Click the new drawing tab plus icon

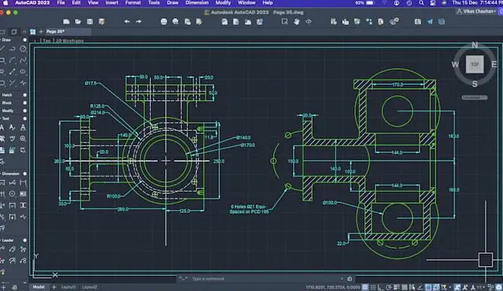41,31
